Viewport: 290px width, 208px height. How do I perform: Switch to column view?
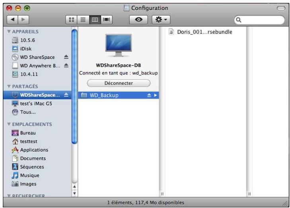pyautogui.click(x=95, y=19)
